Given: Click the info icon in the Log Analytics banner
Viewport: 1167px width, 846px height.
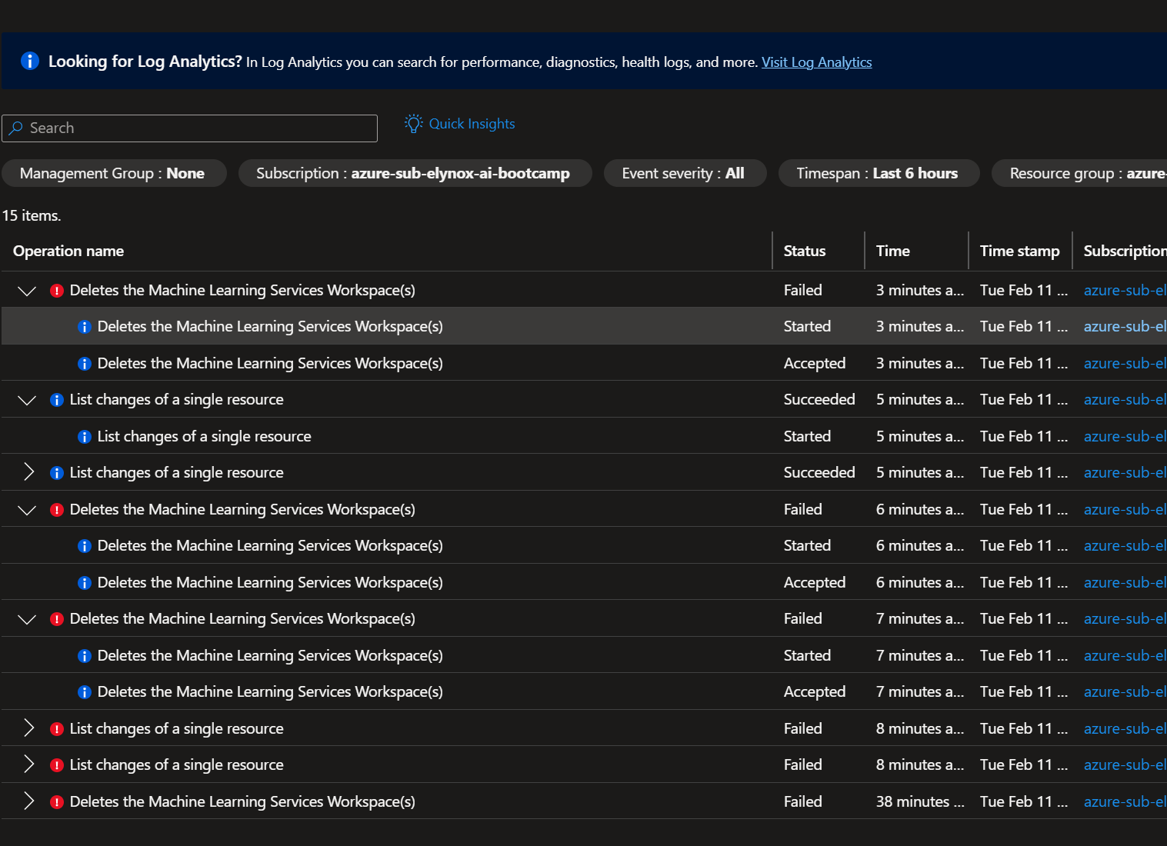Looking at the screenshot, I should [x=30, y=61].
